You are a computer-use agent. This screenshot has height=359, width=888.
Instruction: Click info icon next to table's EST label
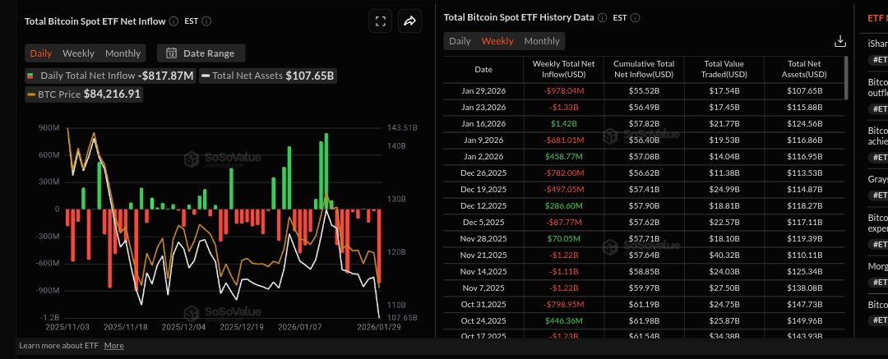click(636, 17)
